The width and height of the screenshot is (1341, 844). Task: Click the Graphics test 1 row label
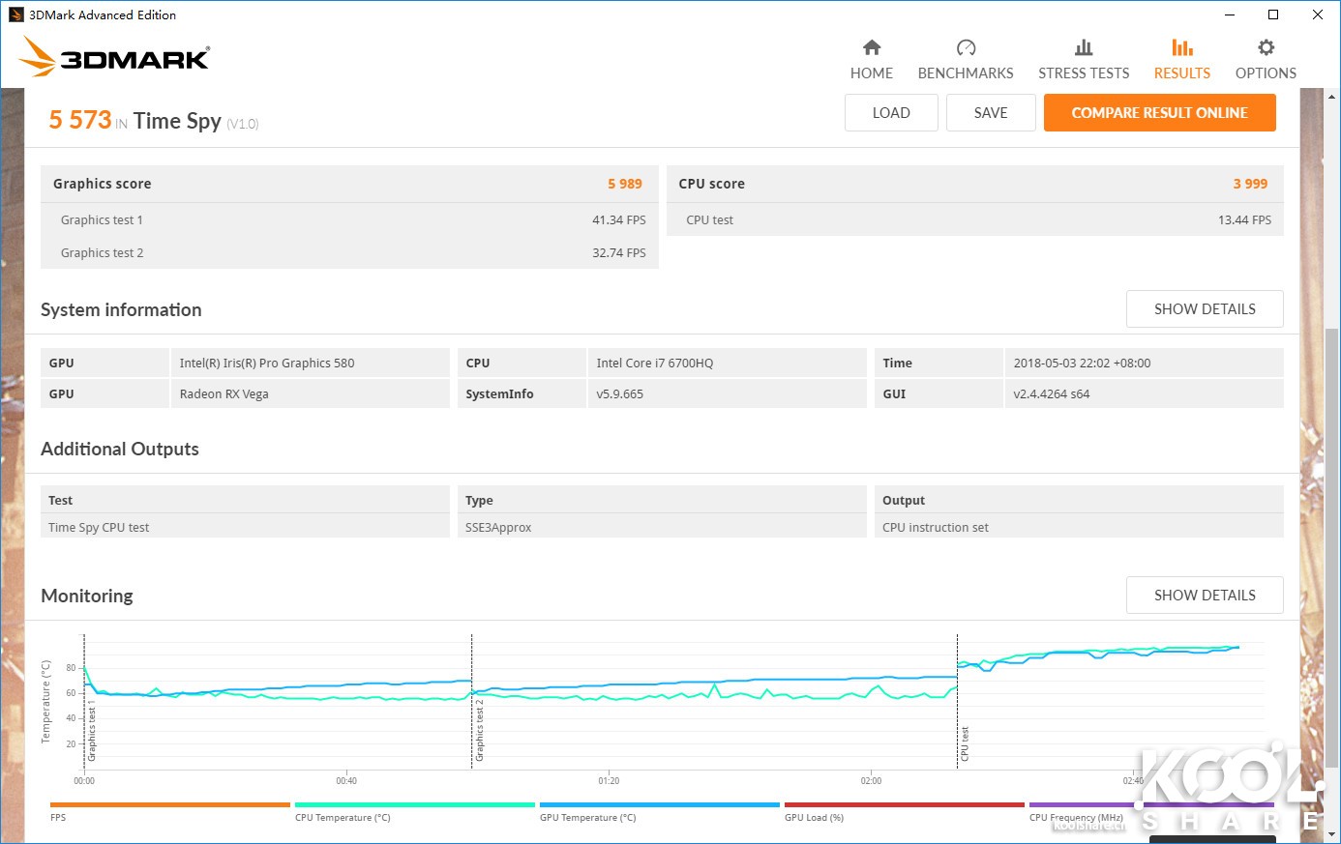102,220
